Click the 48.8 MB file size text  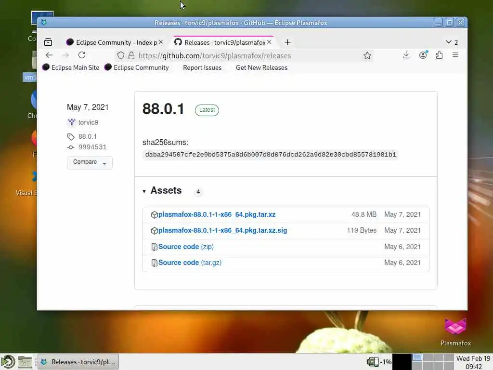364,214
